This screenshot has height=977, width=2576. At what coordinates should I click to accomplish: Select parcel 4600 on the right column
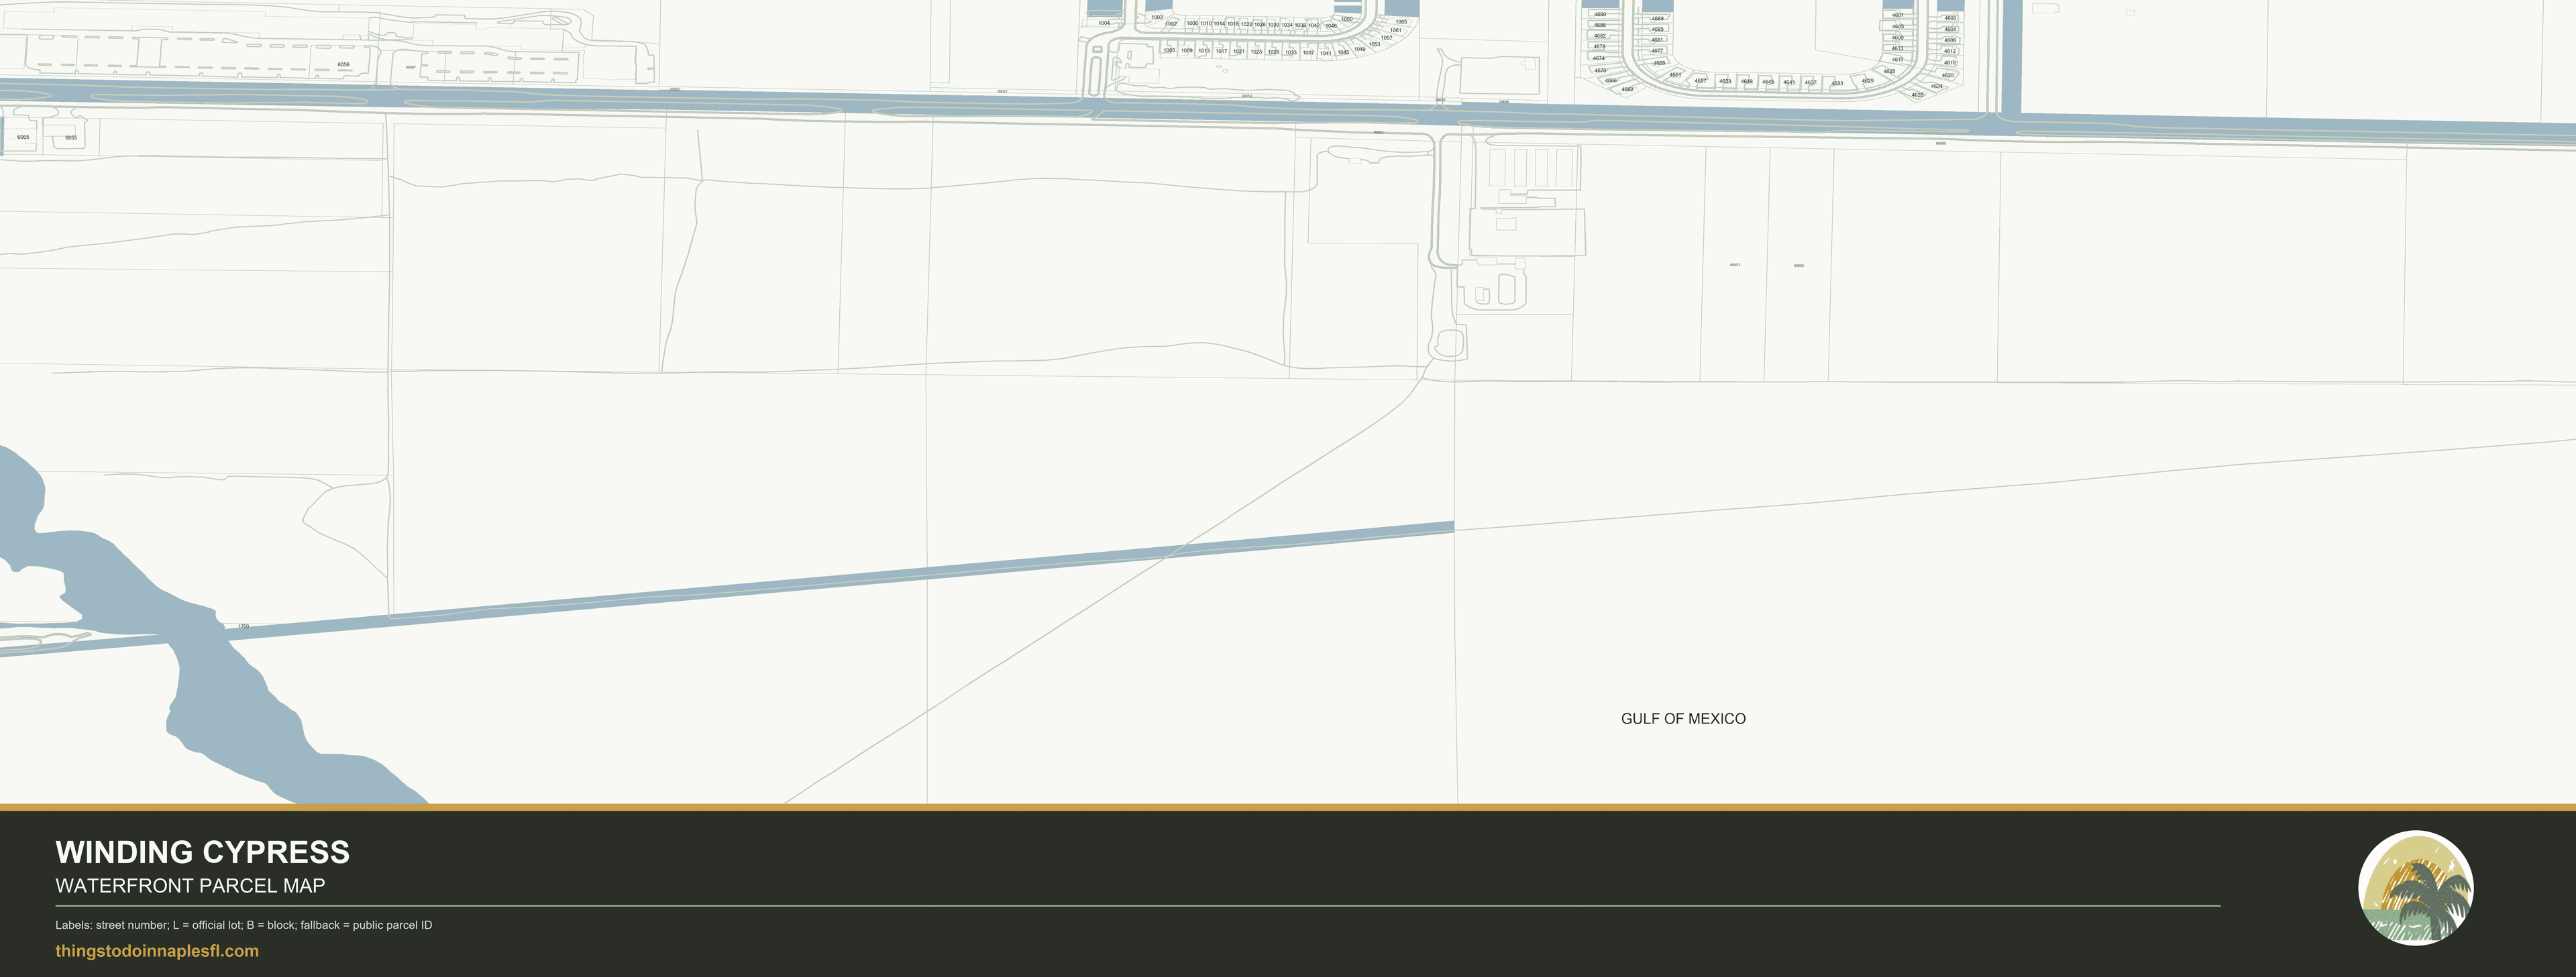1950,18
